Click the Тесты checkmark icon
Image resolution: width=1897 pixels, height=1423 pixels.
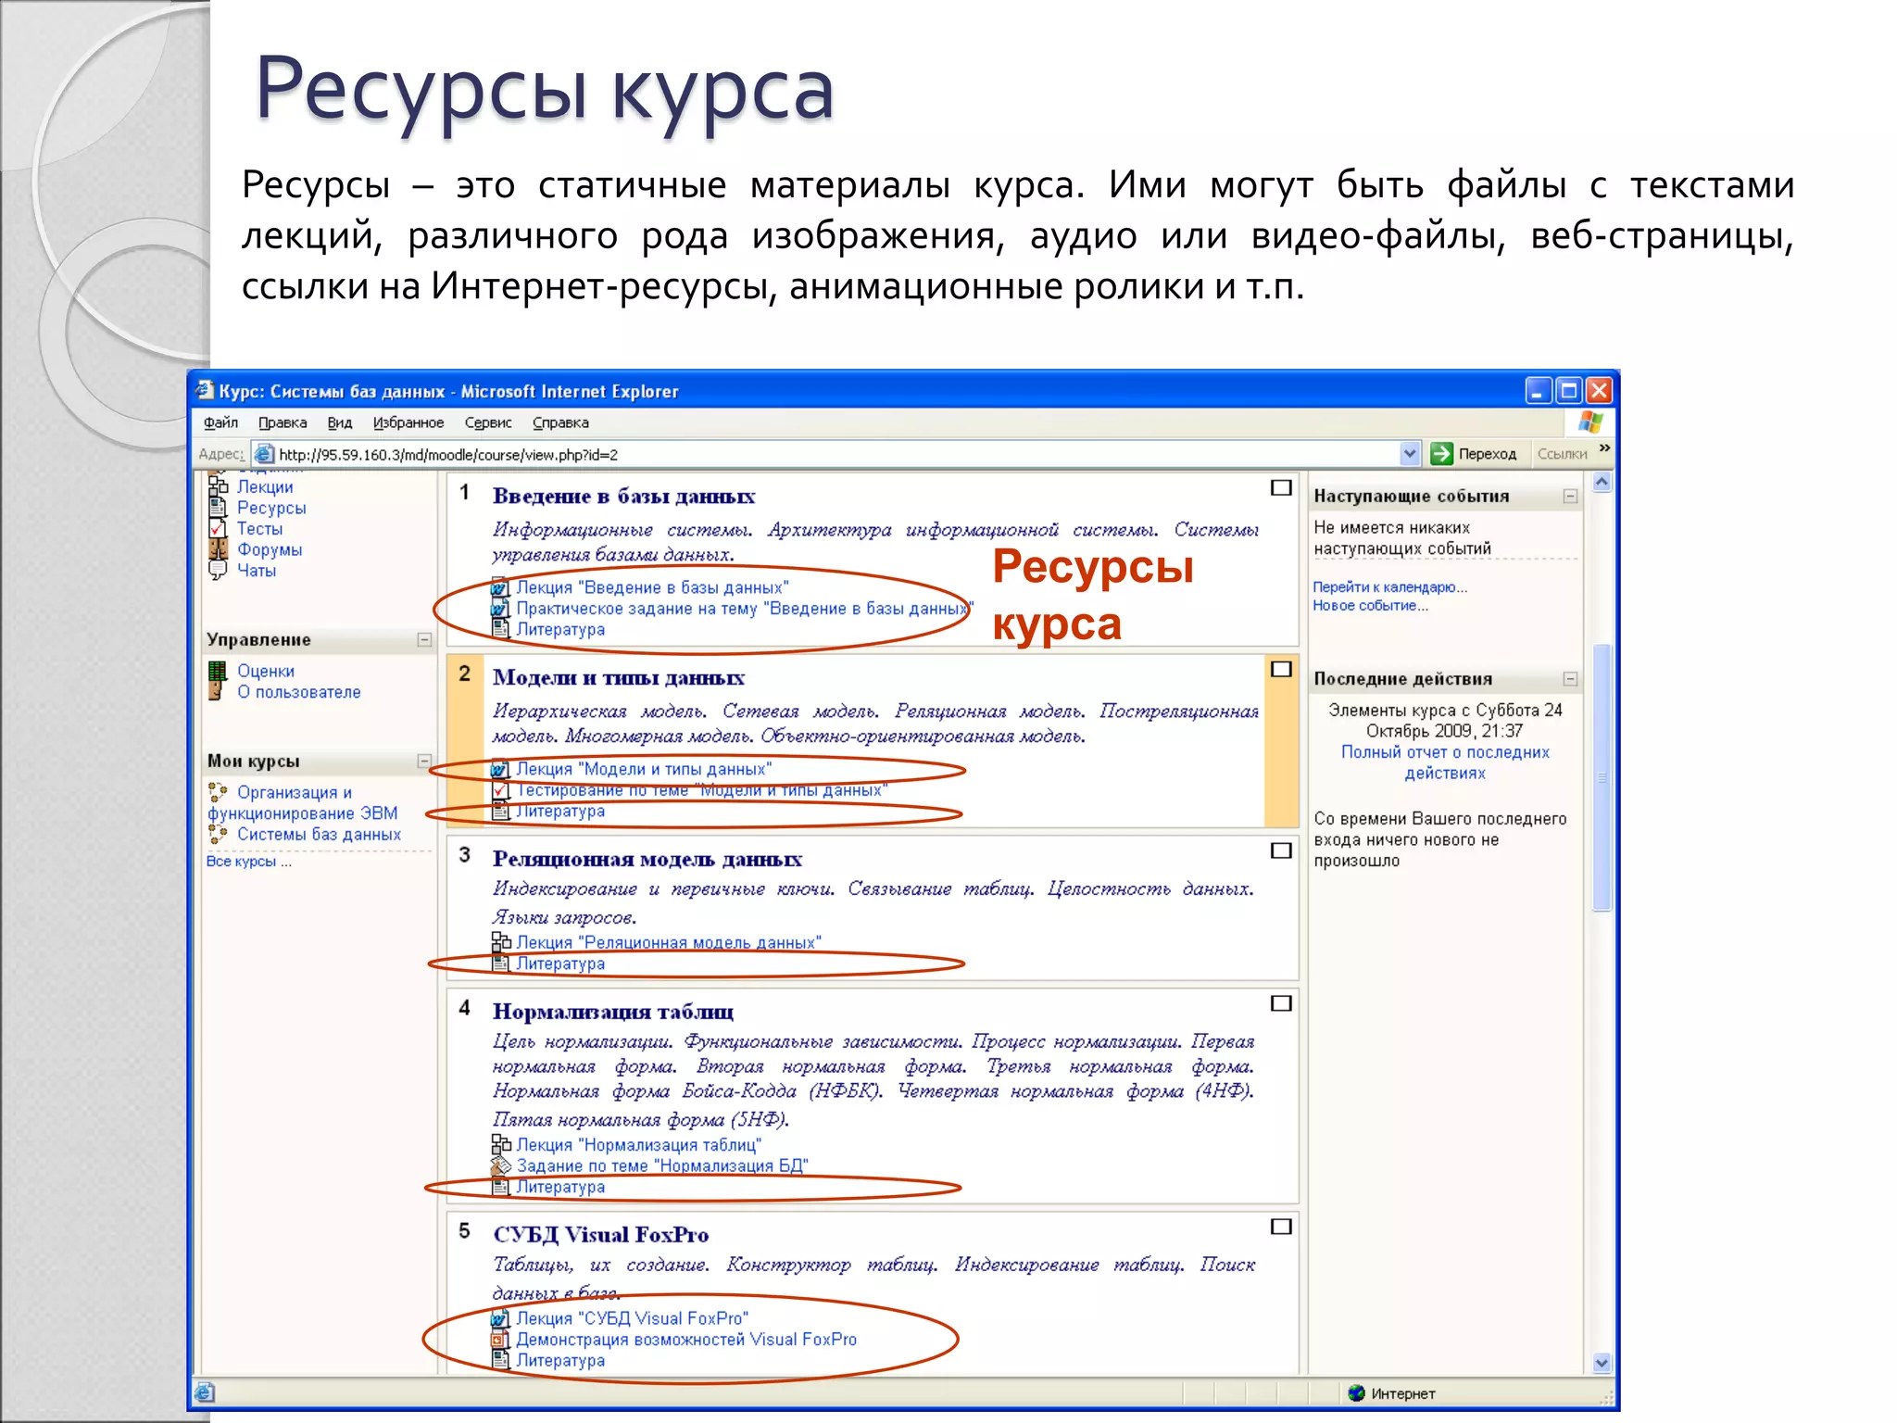pyautogui.click(x=218, y=528)
